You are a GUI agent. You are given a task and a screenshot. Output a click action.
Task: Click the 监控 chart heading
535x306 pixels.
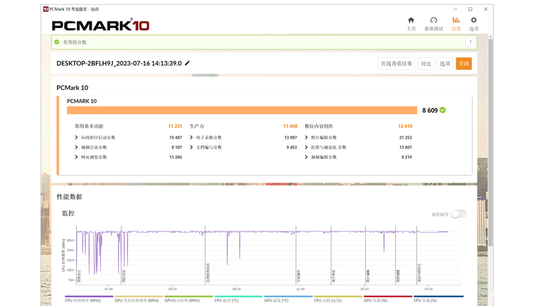click(x=68, y=213)
